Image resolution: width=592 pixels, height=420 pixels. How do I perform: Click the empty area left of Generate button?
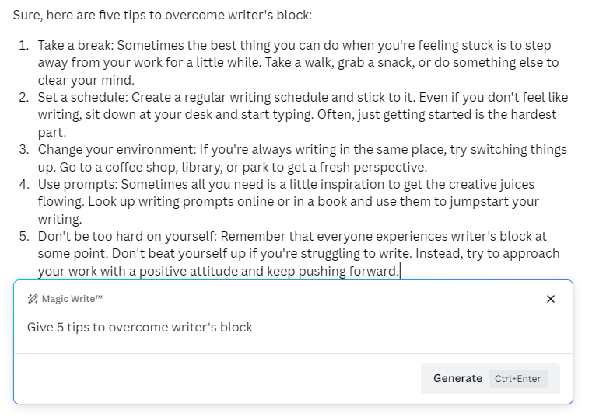[x=217, y=379]
